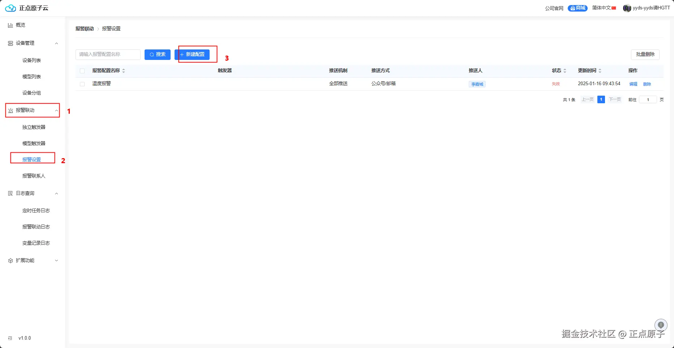Open 独立触发器 in the sidebar
The width and height of the screenshot is (674, 348).
[x=34, y=127]
